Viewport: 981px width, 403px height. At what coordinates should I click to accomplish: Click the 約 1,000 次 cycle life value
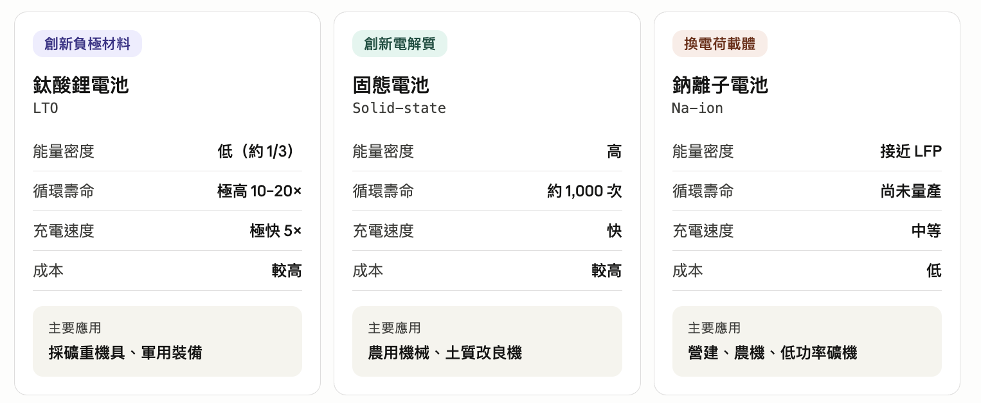[584, 191]
